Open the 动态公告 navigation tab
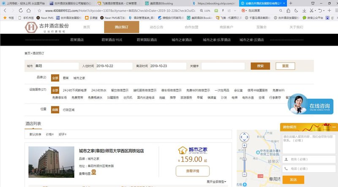The height and width of the screenshot is (187, 338). pos(156,27)
